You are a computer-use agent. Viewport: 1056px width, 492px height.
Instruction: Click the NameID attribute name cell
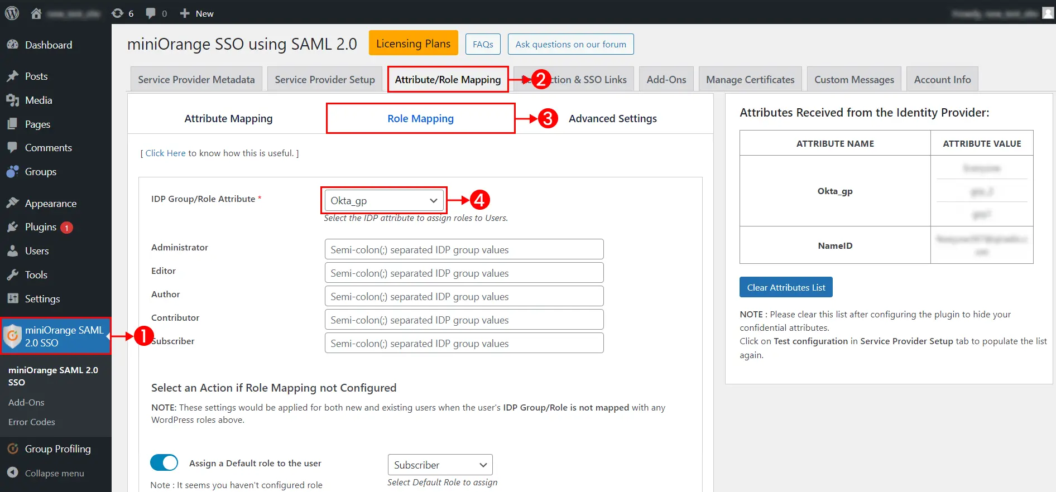pos(835,245)
